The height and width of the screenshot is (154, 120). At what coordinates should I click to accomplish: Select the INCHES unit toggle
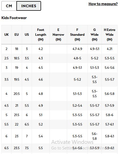(29, 6)
